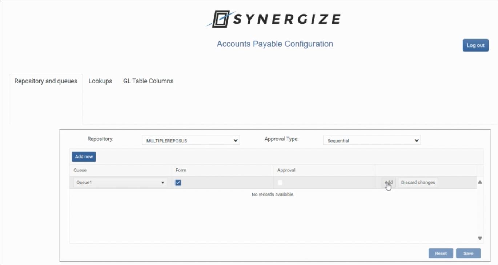Click the Add new button
The width and height of the screenshot is (498, 265).
[x=84, y=156]
